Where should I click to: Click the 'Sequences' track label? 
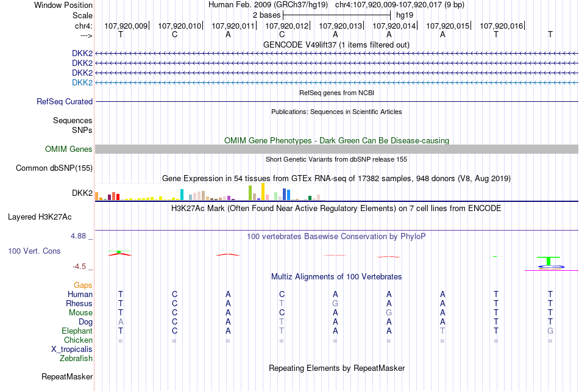click(73, 121)
